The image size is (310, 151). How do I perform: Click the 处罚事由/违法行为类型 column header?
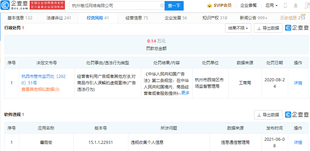[108, 63]
